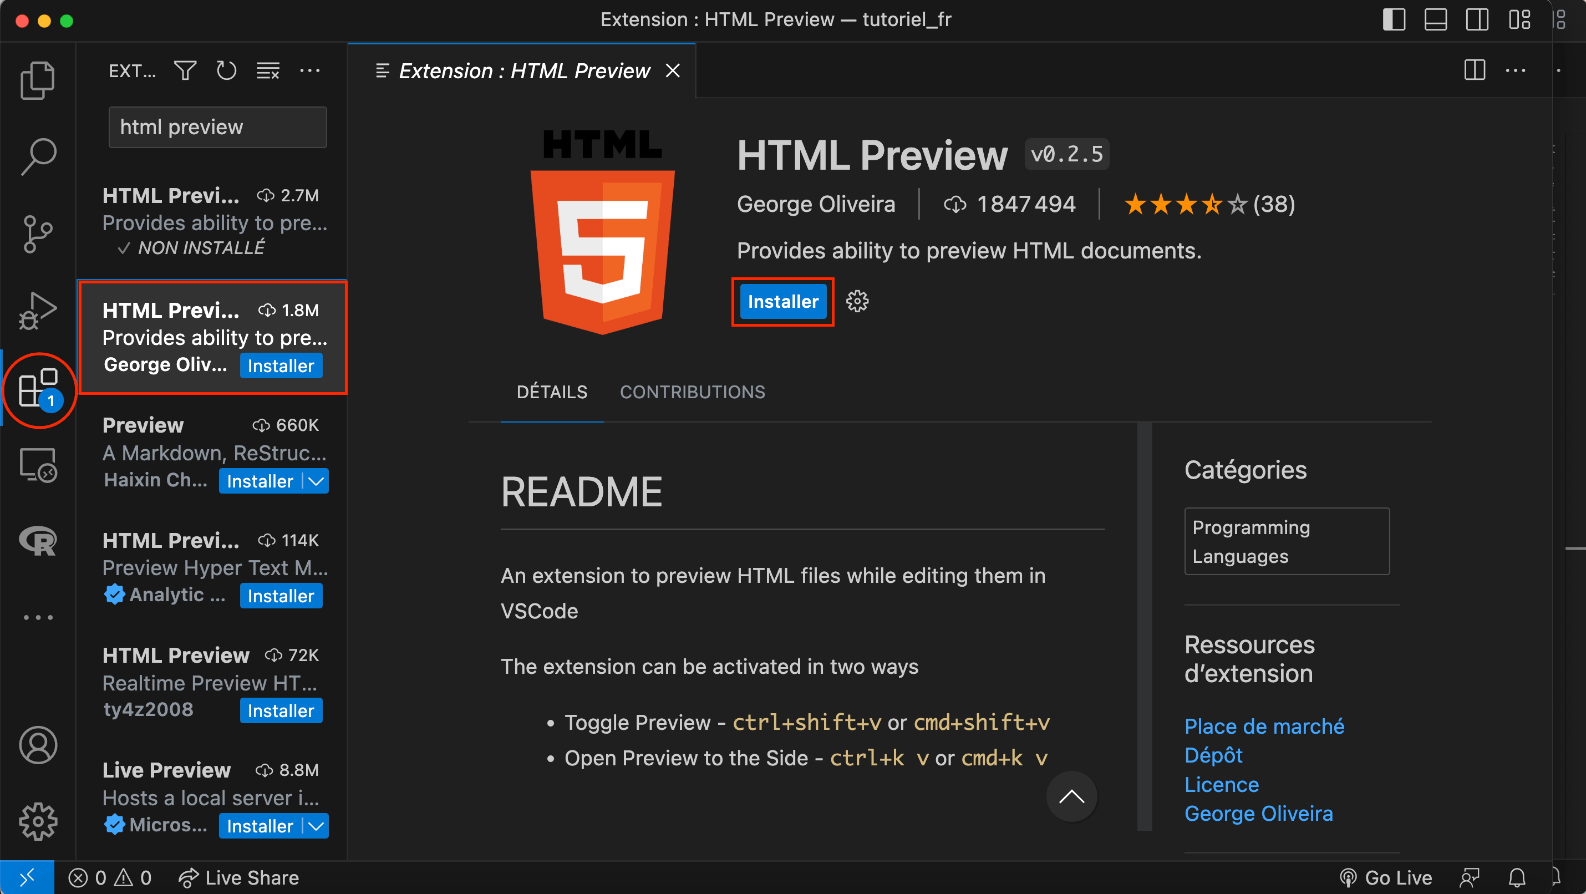This screenshot has width=1586, height=894.
Task: Clear the extension search results
Action: (268, 70)
